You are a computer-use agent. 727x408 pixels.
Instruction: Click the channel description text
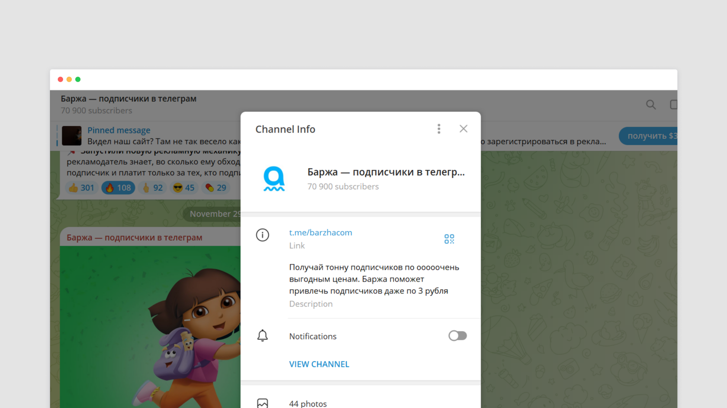[374, 279]
